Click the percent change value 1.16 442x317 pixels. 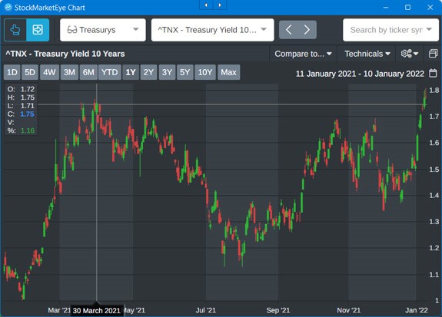28,130
